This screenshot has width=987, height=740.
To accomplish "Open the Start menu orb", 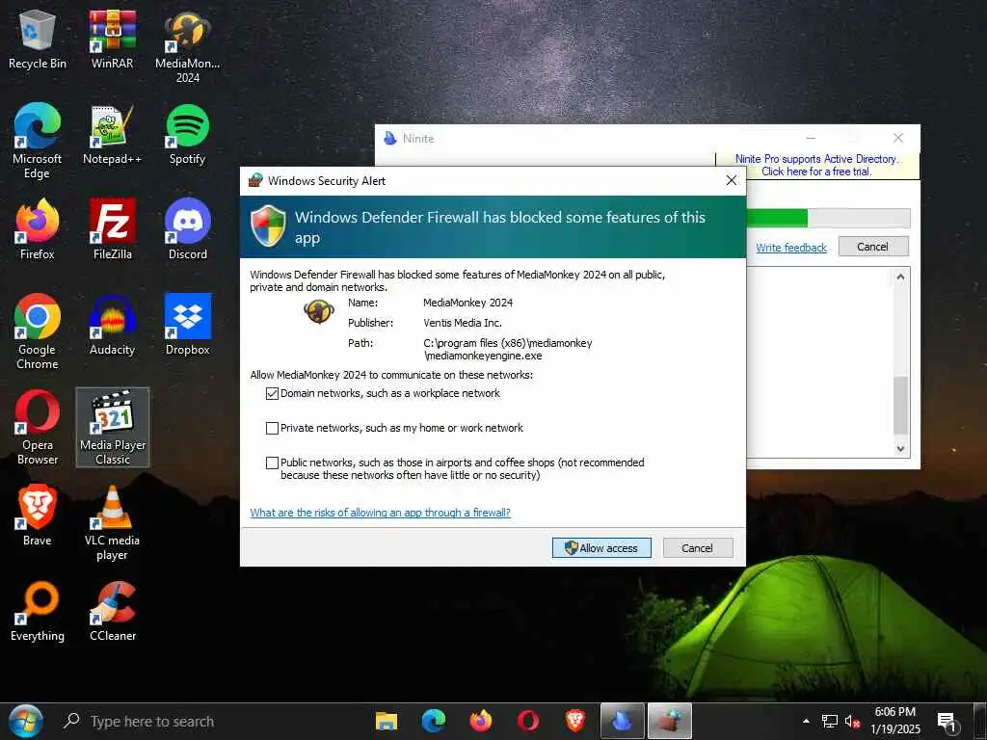I will (x=26, y=721).
